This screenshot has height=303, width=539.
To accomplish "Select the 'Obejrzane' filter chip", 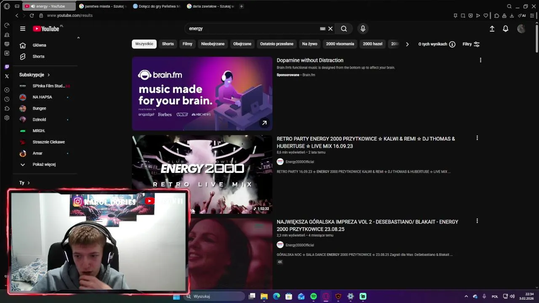I will click(x=242, y=44).
